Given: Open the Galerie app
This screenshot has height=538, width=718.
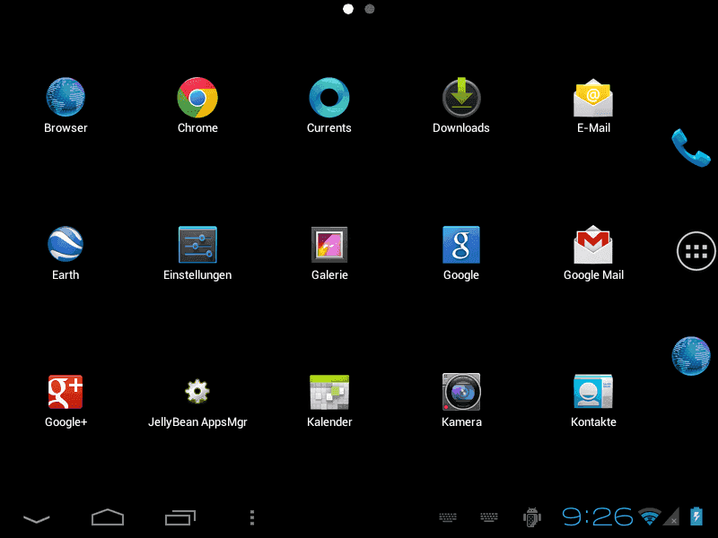Looking at the screenshot, I should (329, 253).
